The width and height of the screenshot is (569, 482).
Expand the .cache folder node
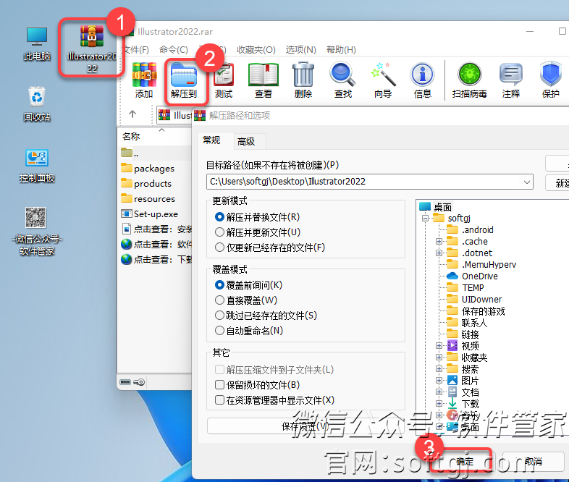(439, 241)
